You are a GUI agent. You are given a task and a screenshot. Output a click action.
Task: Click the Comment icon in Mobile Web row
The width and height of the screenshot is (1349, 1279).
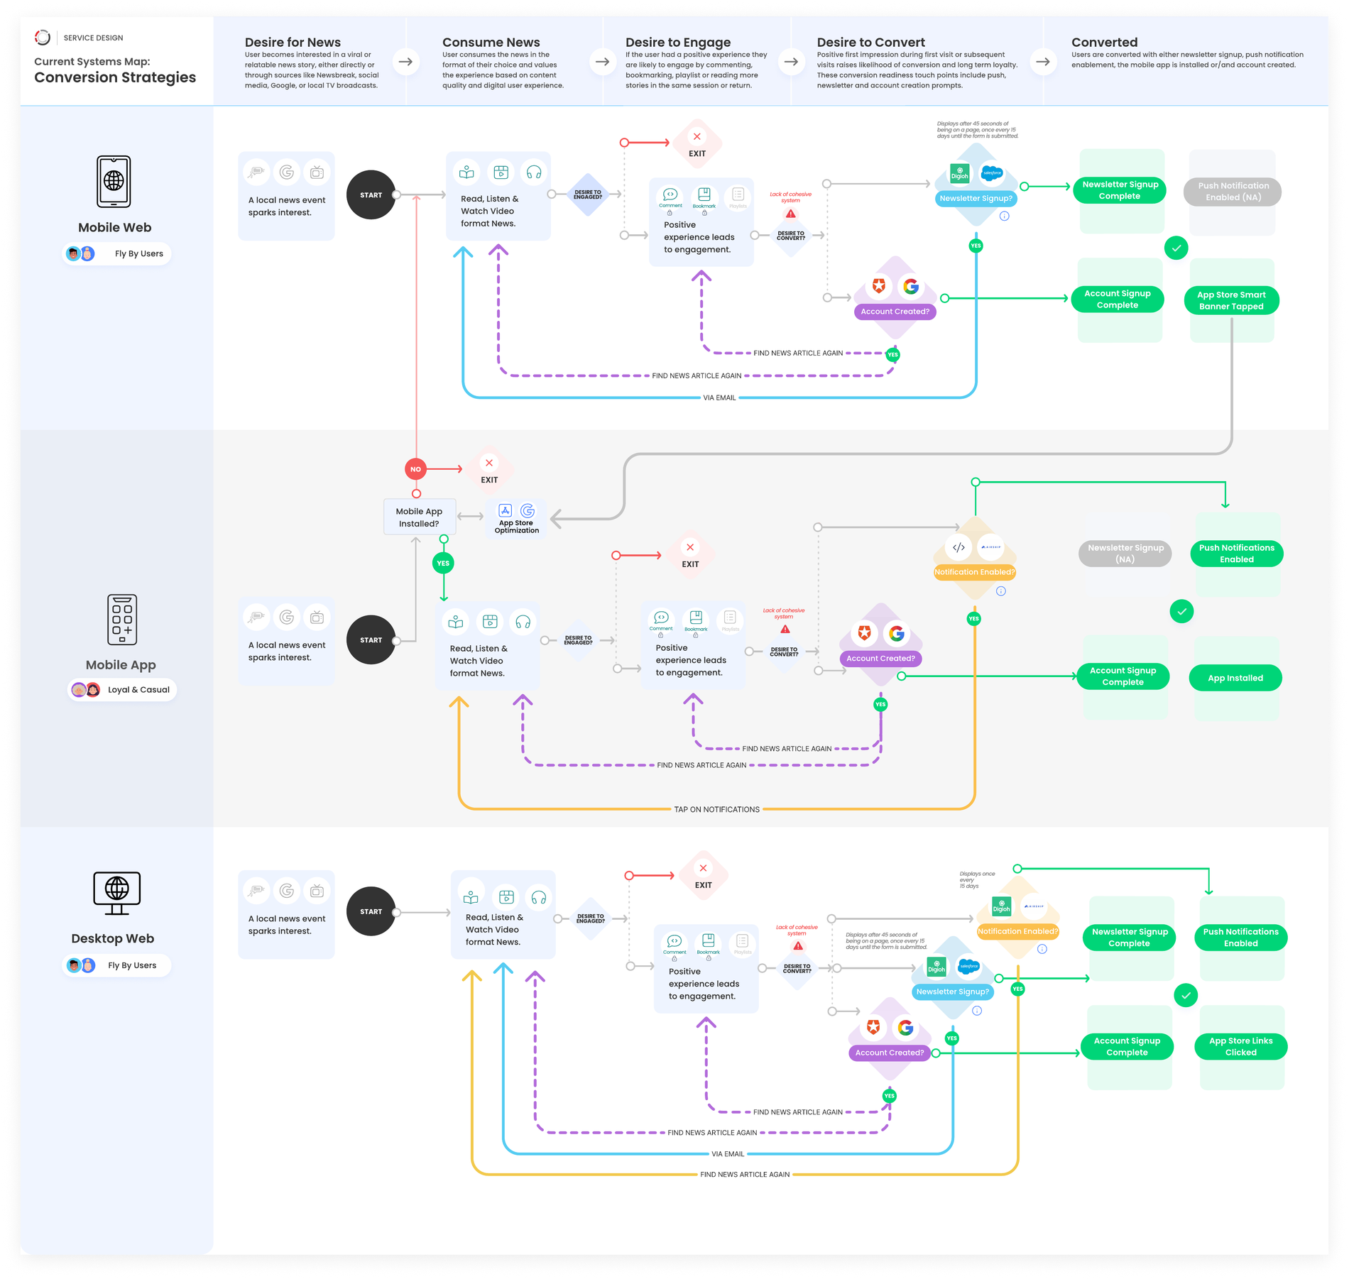click(x=670, y=194)
